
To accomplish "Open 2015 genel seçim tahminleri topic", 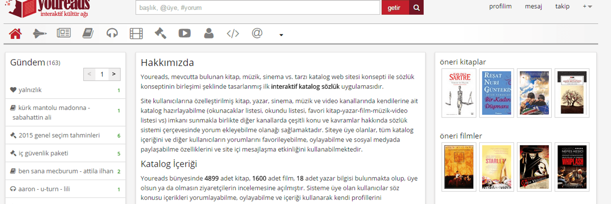I will pyautogui.click(x=59, y=135).
